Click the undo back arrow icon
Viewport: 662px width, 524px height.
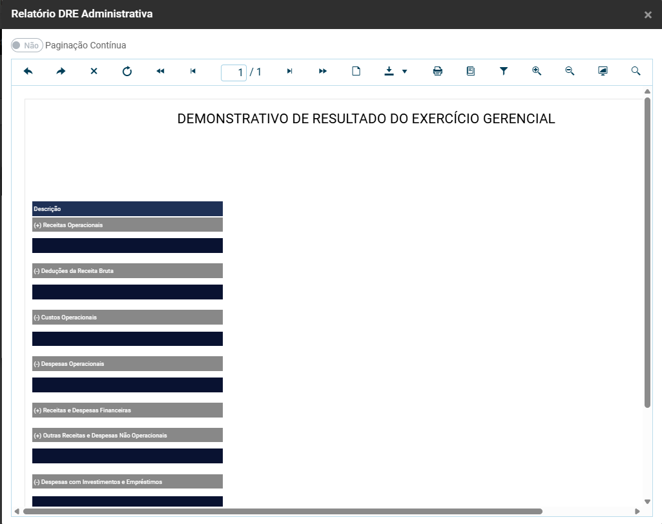click(x=28, y=71)
